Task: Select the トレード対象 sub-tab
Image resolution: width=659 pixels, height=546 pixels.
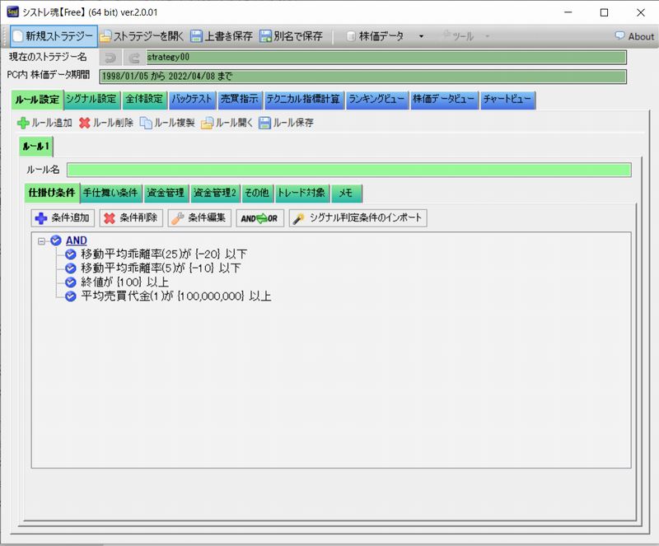Action: pyautogui.click(x=301, y=193)
